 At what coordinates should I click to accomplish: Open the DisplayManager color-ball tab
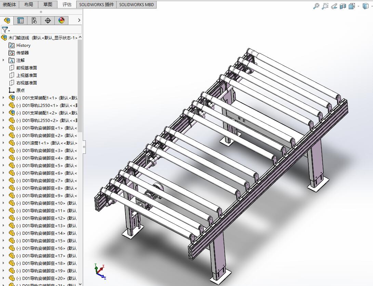(62, 21)
